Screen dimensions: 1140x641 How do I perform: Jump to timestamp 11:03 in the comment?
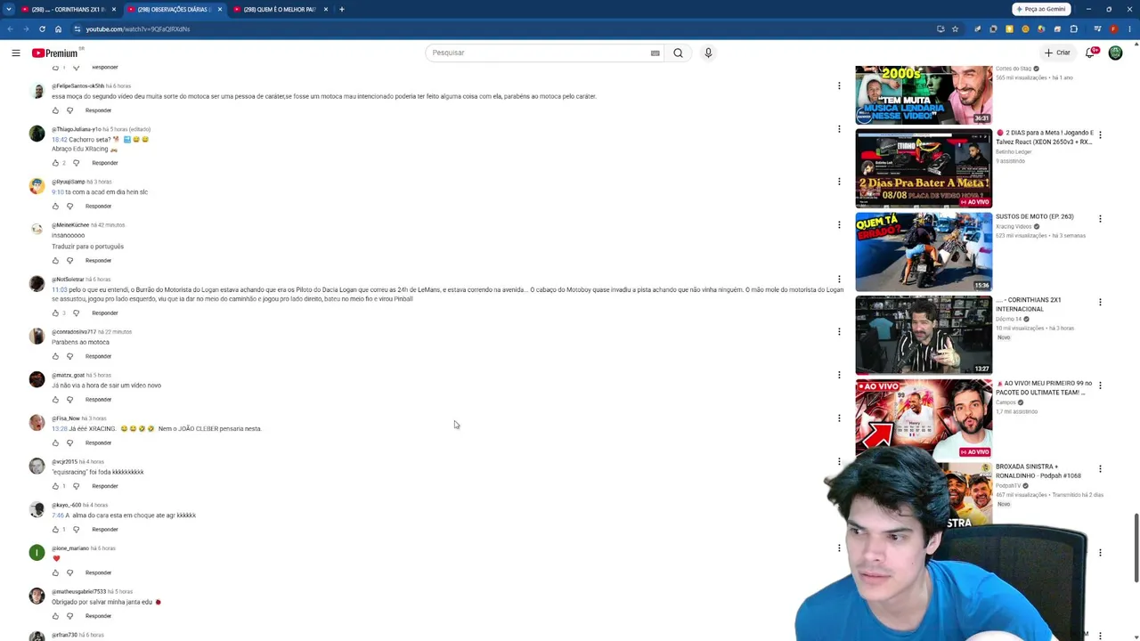tap(59, 289)
